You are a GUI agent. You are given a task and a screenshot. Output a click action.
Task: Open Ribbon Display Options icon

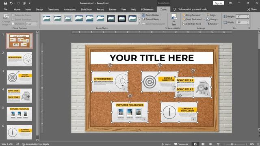tap(230, 3)
